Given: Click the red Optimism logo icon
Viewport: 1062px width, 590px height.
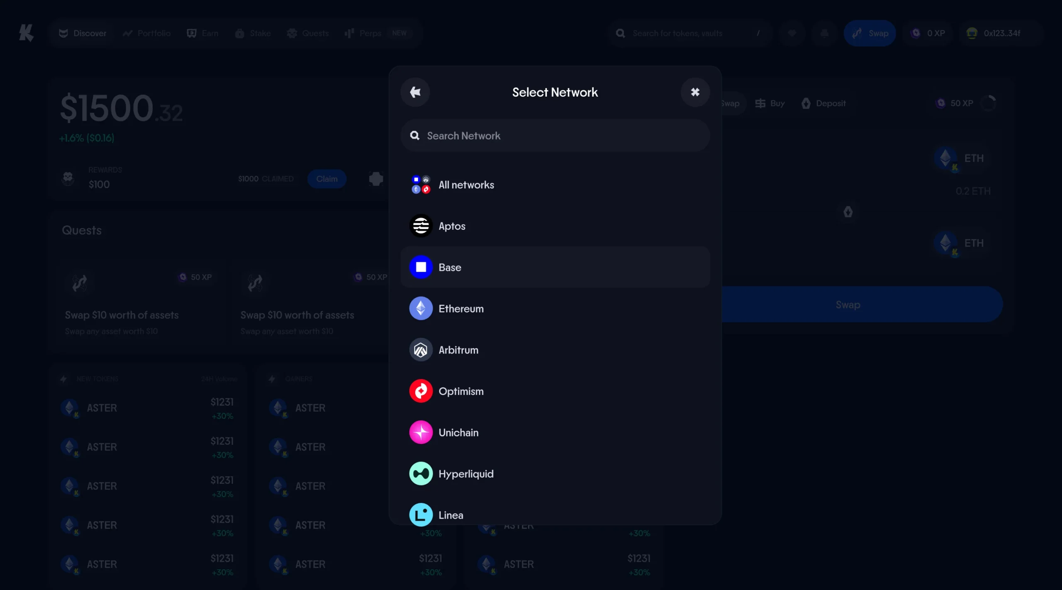Looking at the screenshot, I should 421,391.
